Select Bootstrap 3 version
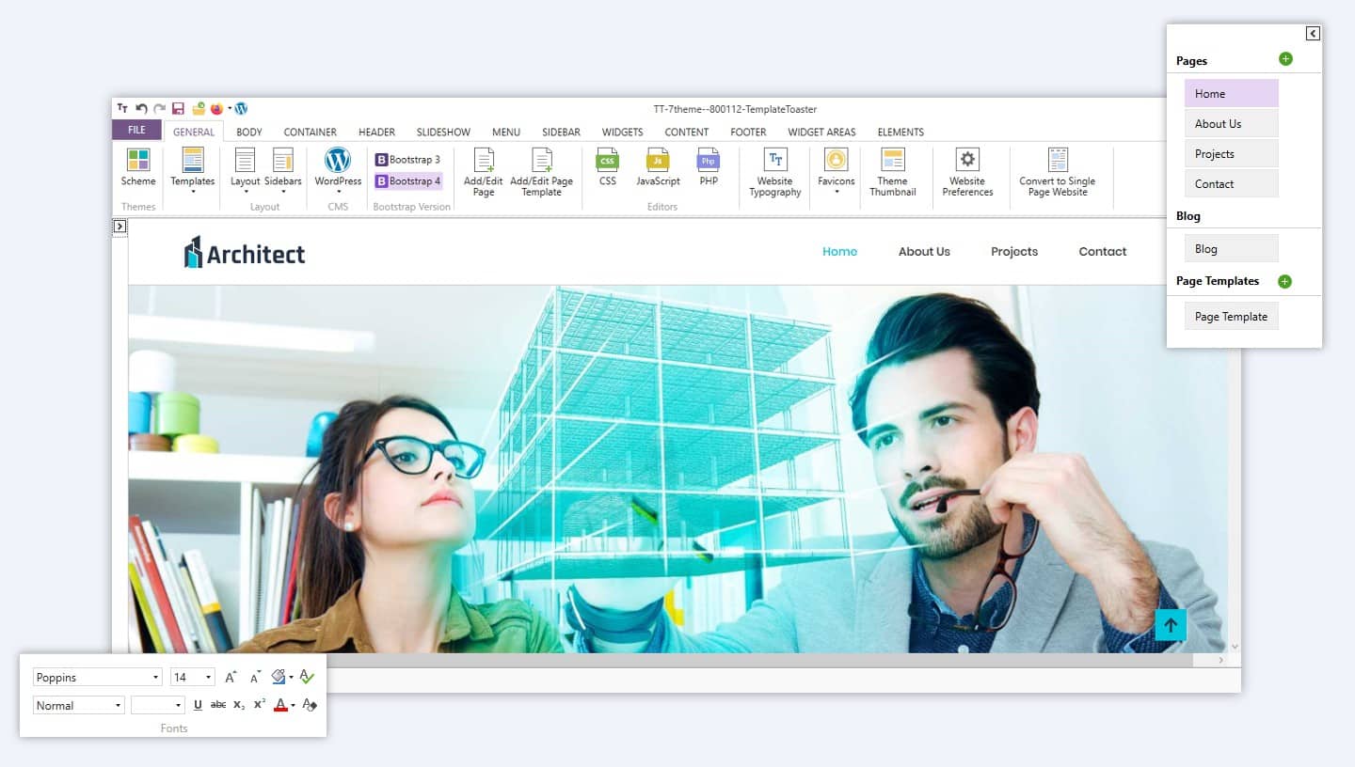 coord(408,160)
